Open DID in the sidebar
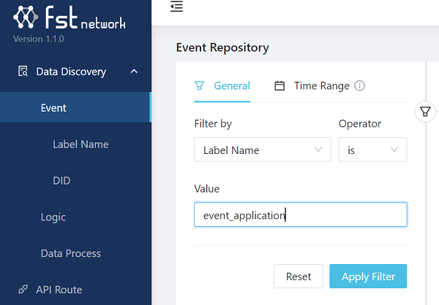The image size is (439, 305). coord(61,180)
